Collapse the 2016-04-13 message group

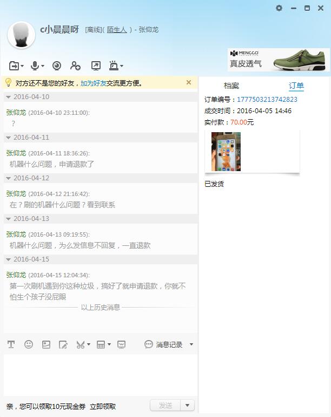[x=8, y=219]
